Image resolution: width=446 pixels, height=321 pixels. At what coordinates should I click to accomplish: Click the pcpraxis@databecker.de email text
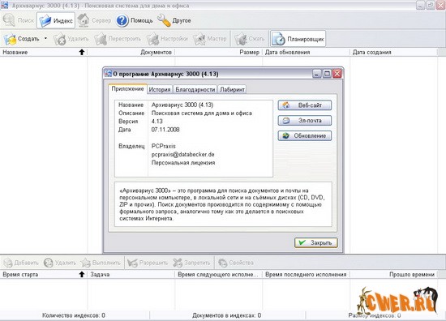click(183, 155)
